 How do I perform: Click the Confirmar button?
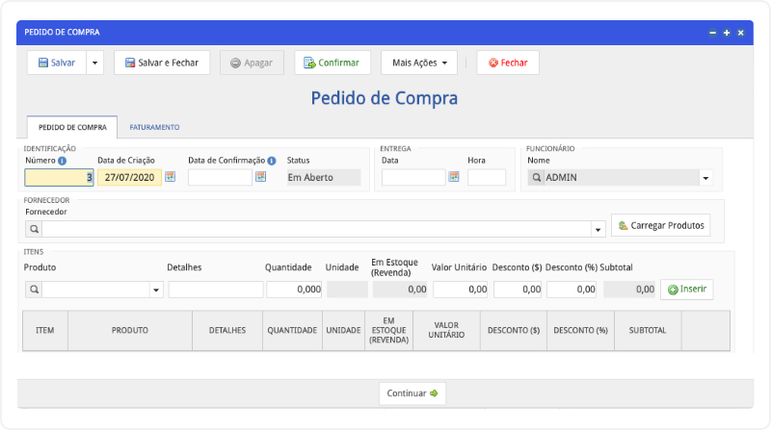(332, 63)
